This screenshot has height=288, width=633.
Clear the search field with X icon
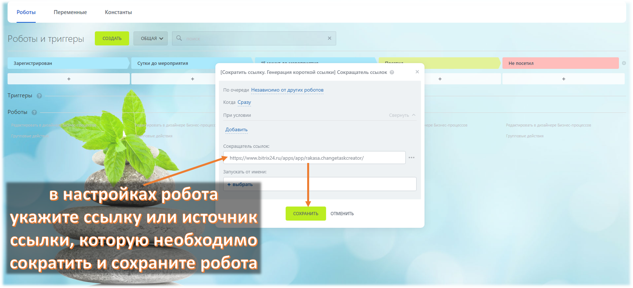pyautogui.click(x=329, y=38)
